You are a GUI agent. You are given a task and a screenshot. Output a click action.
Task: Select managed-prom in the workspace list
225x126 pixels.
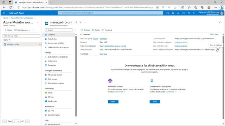click(13, 44)
